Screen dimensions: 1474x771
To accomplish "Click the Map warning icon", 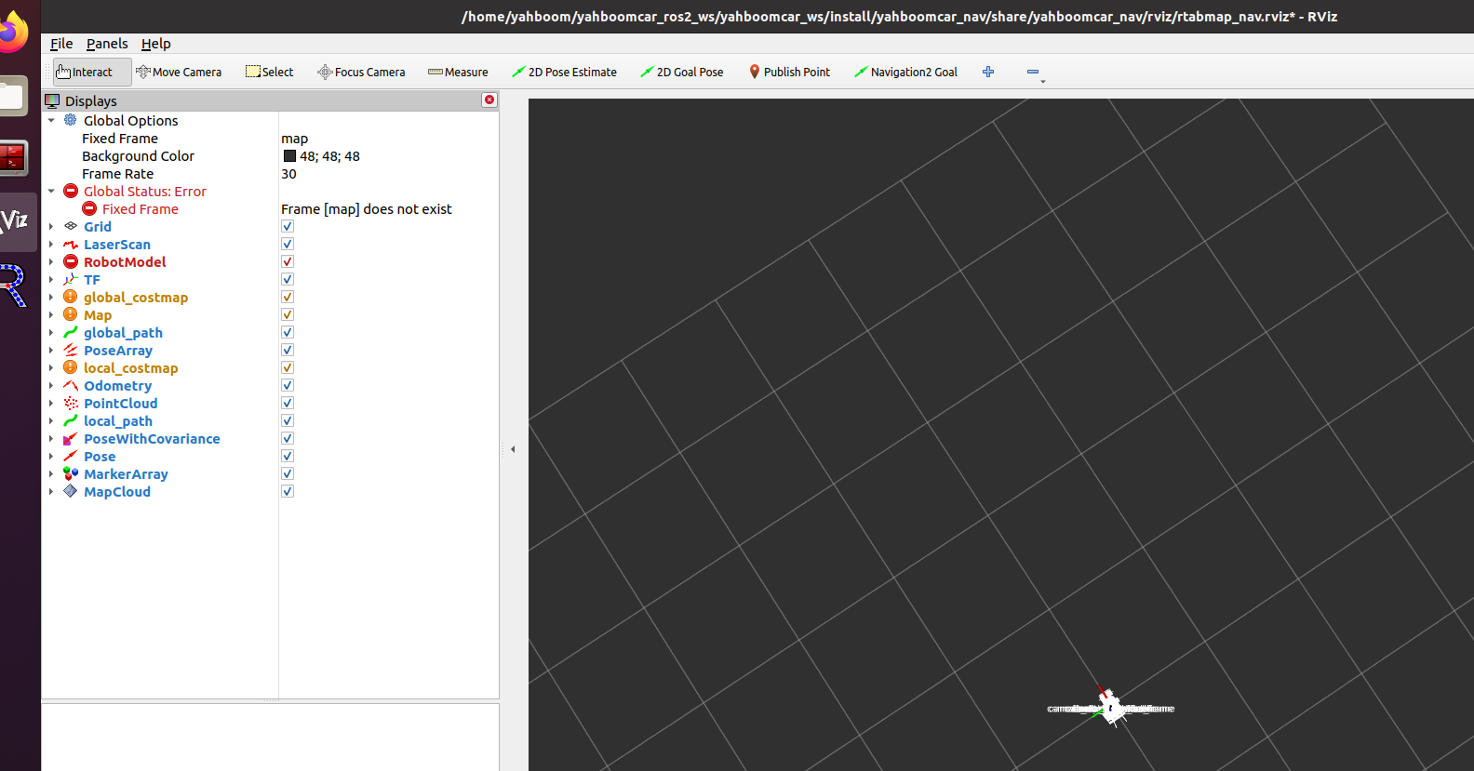I will [71, 314].
